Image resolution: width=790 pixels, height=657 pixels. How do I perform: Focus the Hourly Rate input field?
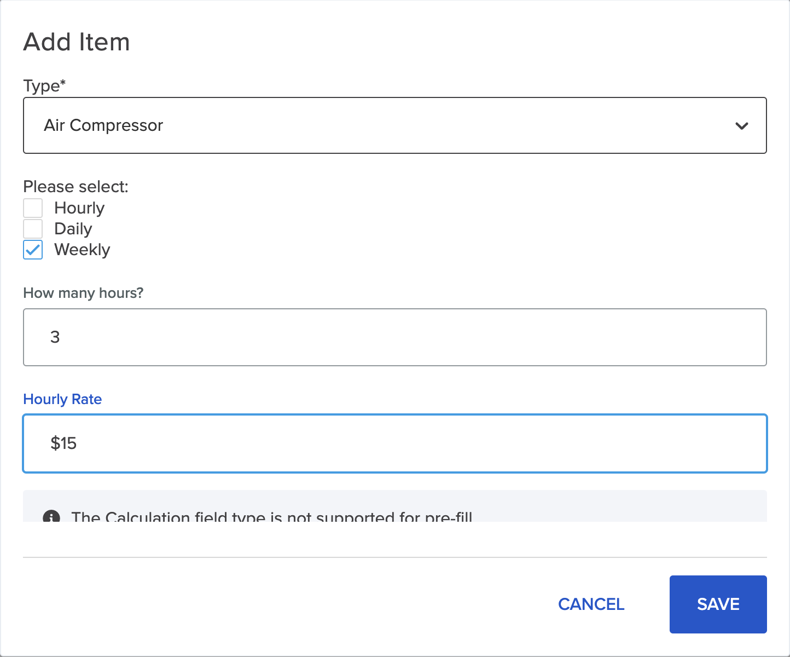pos(394,443)
